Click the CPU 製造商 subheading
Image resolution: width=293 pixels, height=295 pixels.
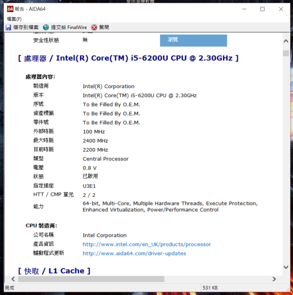point(41,226)
